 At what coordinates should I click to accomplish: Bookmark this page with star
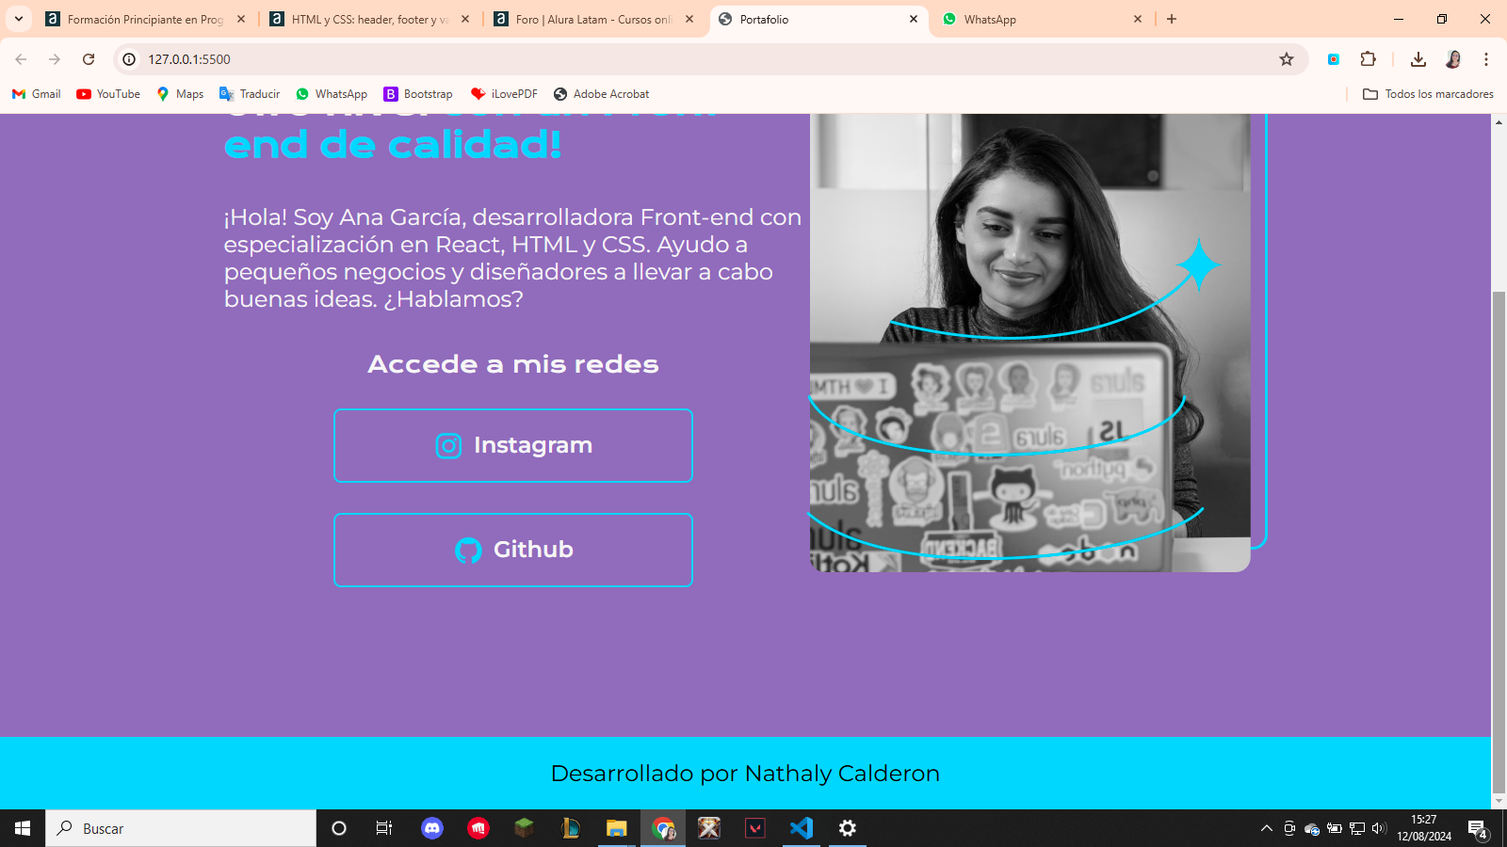coord(1287,59)
